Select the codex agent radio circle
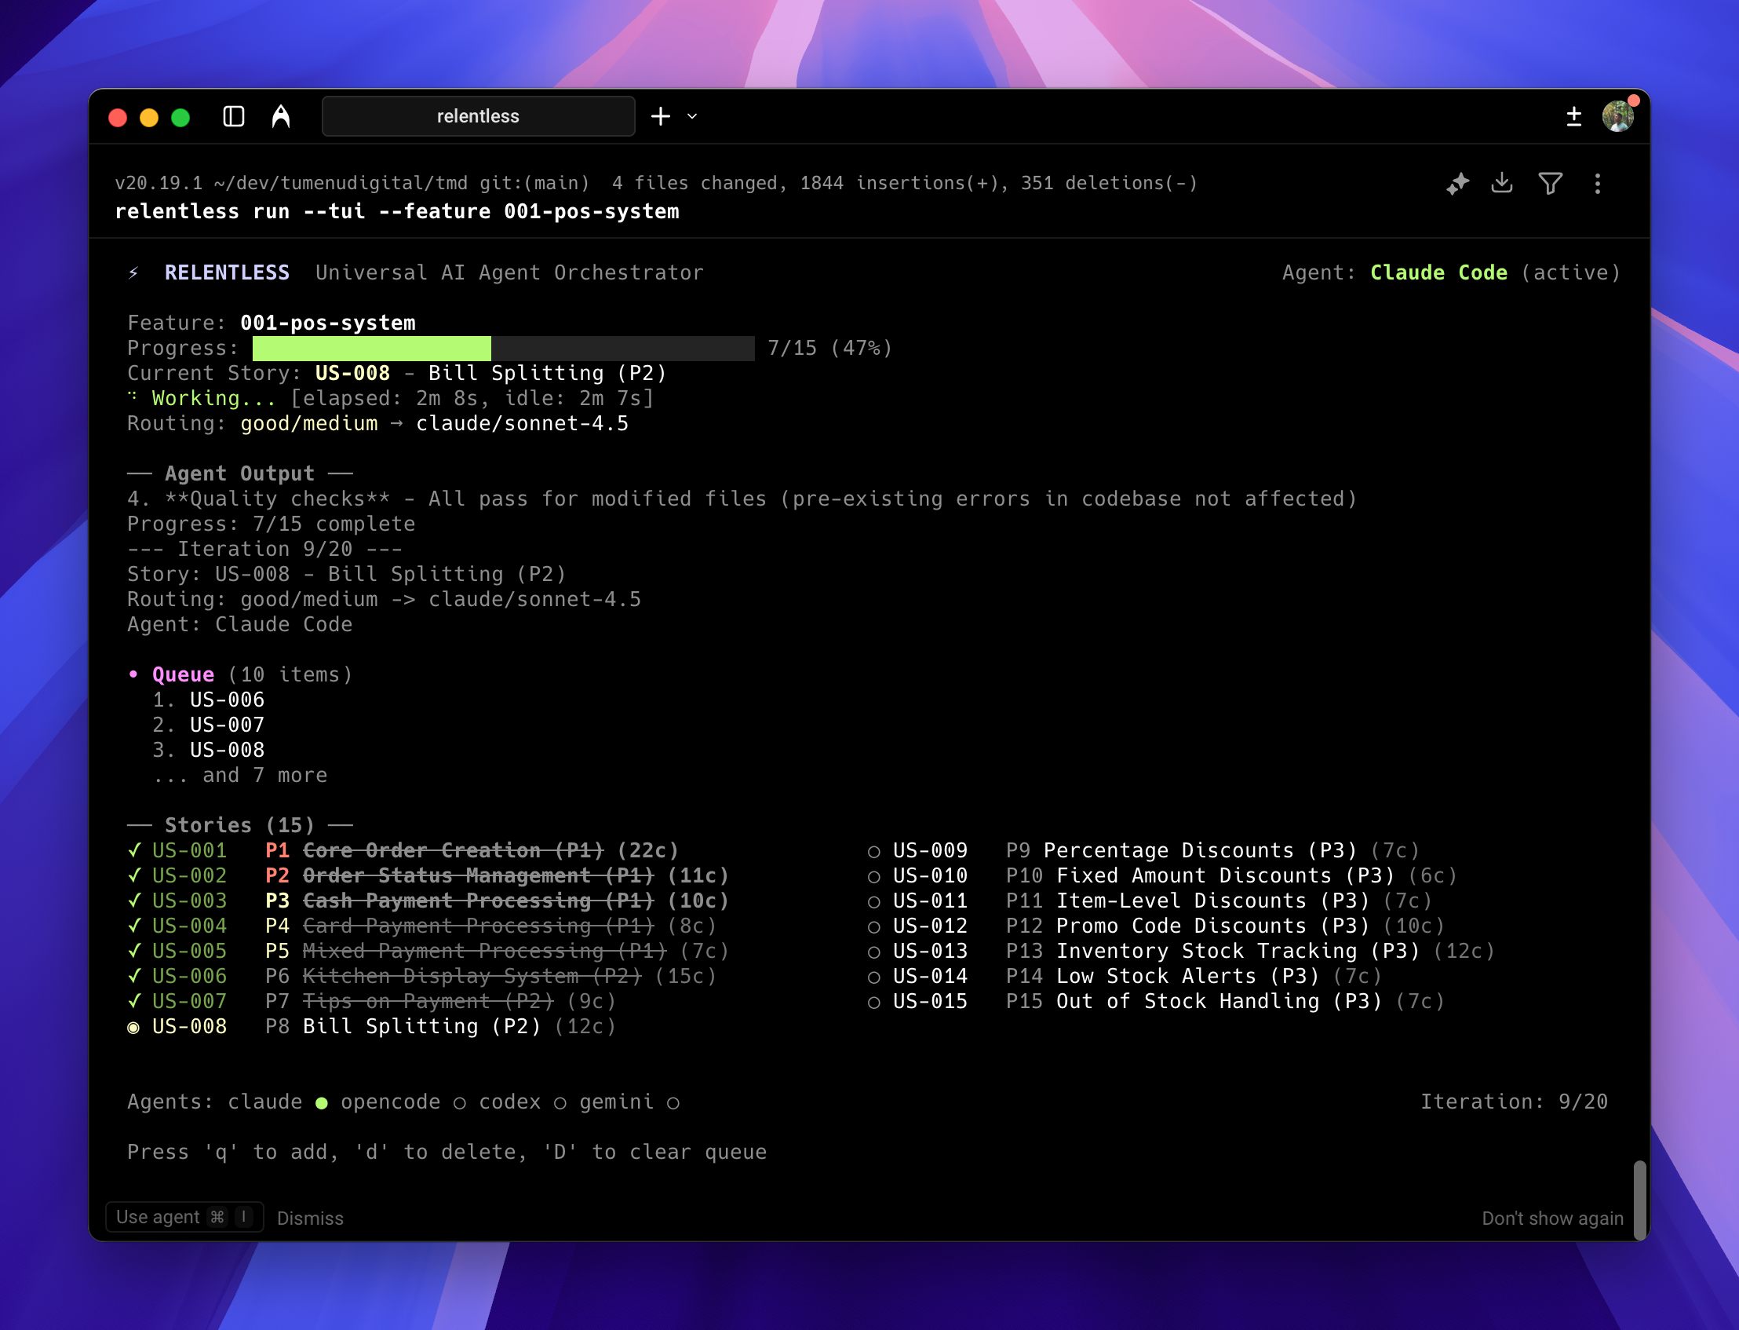 (x=560, y=1103)
